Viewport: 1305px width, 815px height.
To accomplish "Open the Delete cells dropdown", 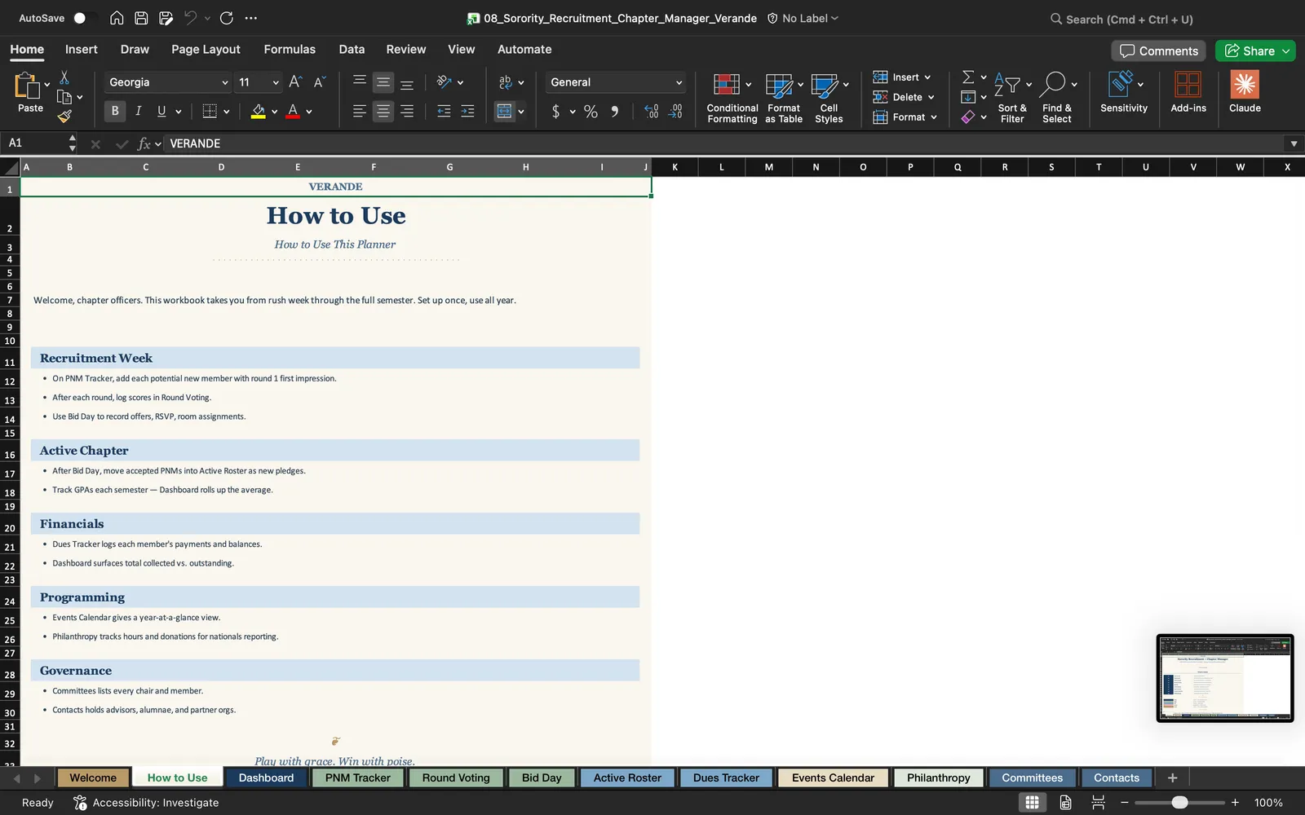I will (x=904, y=97).
